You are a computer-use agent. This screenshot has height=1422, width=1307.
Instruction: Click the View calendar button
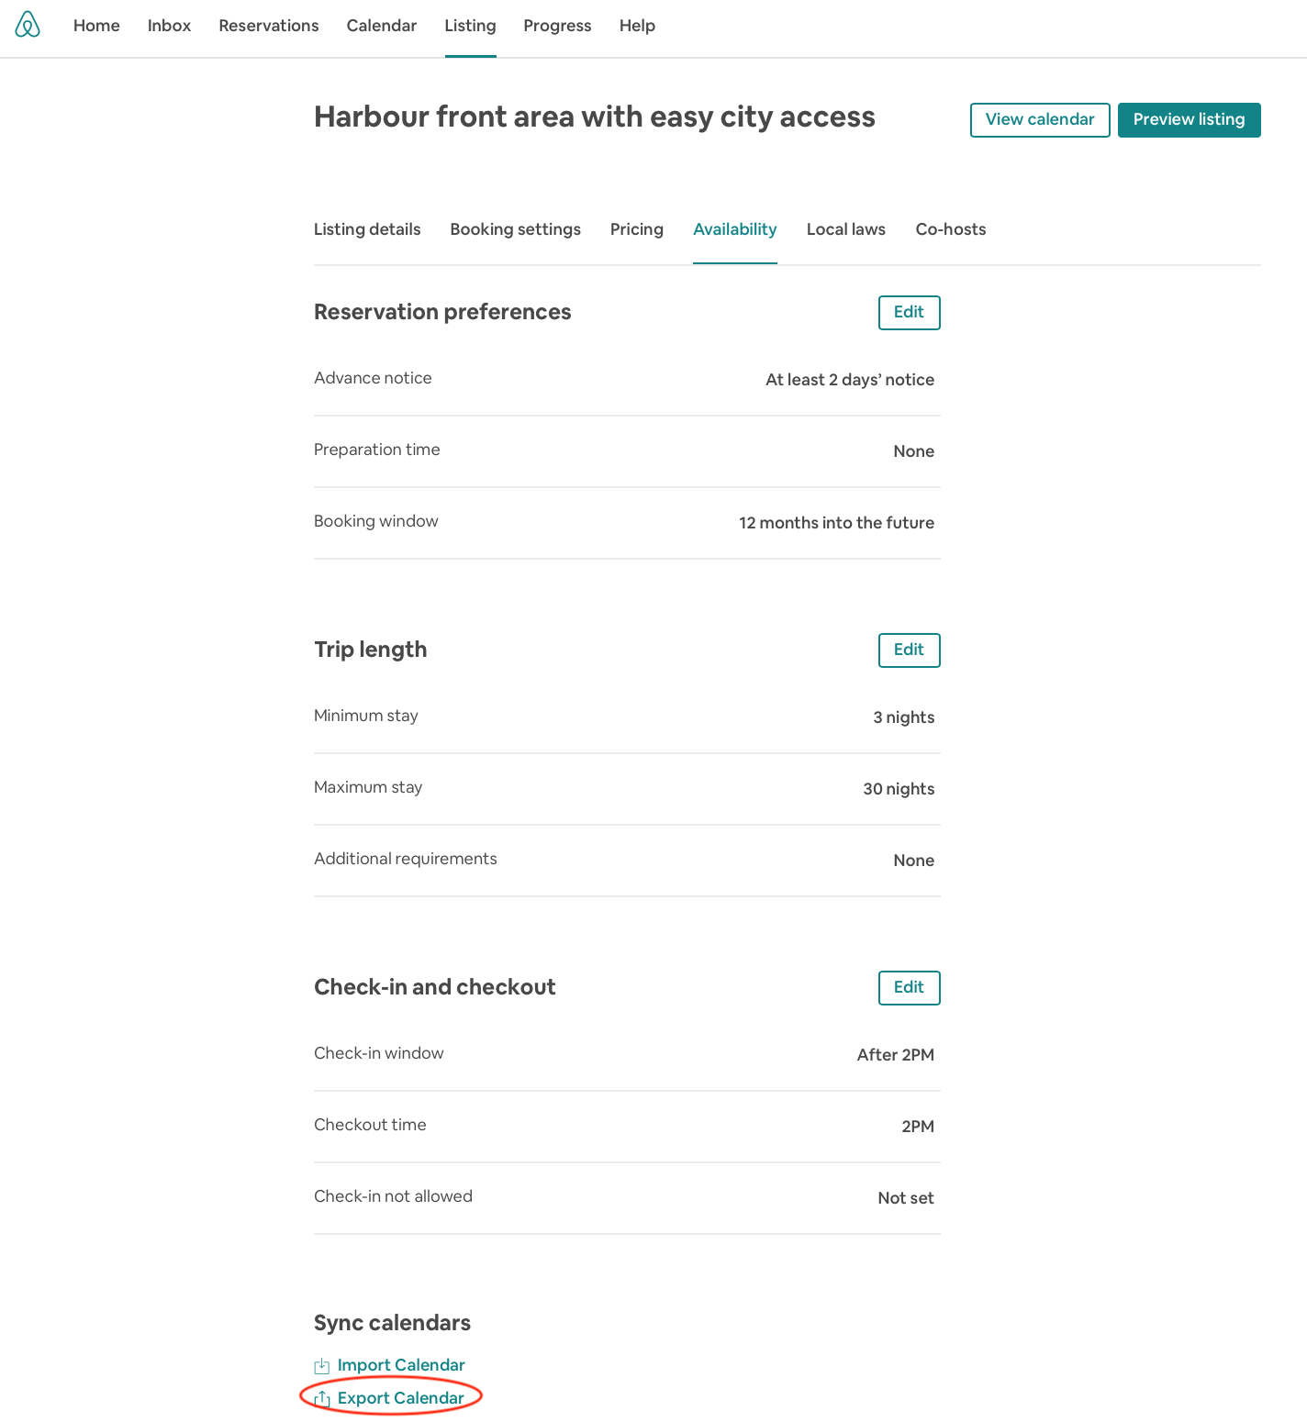(x=1039, y=119)
